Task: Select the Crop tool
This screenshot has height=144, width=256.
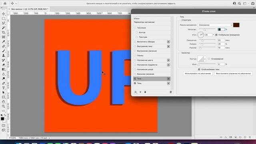Action: tap(4, 32)
